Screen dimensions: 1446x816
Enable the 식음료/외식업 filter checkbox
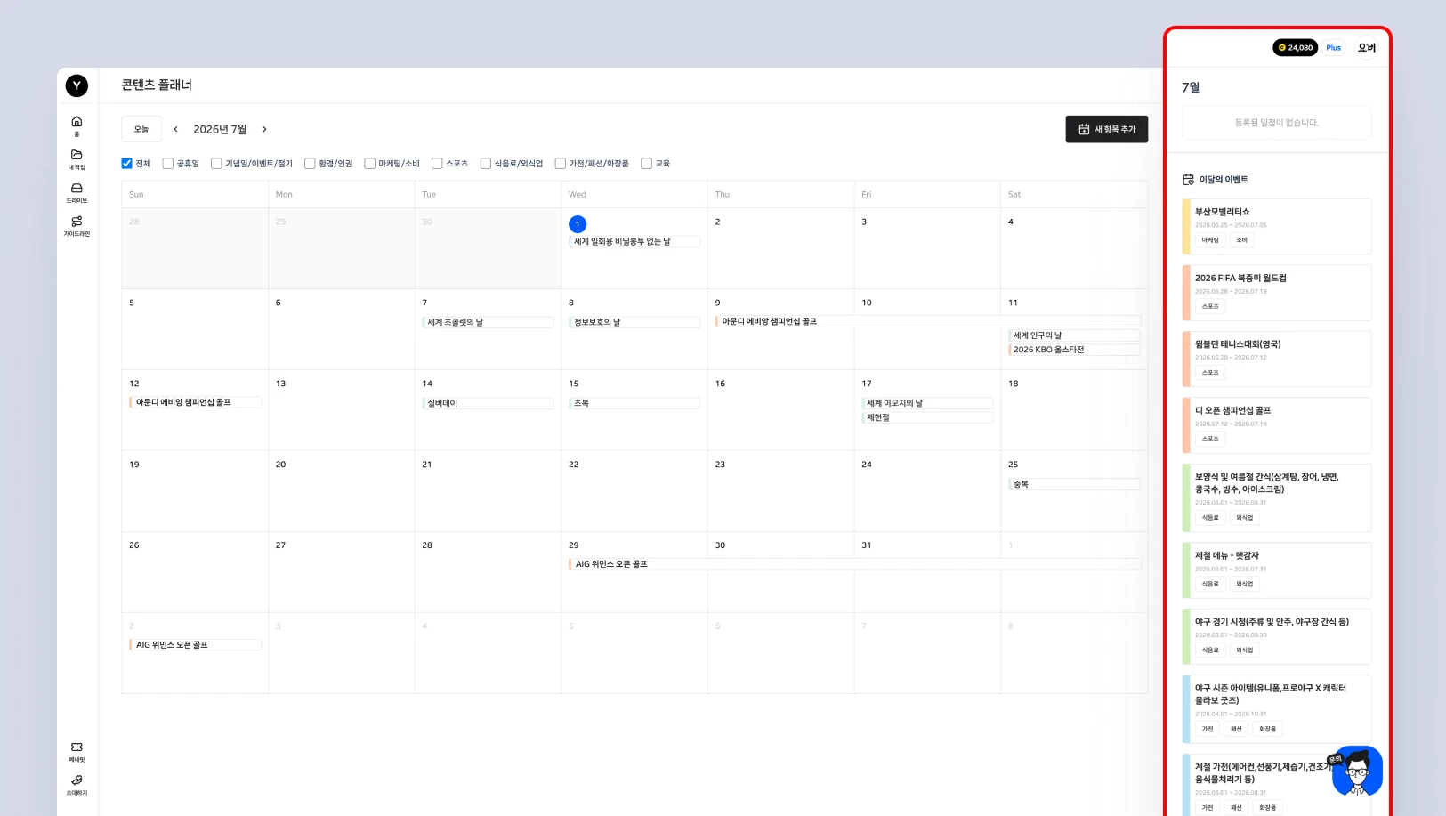485,164
